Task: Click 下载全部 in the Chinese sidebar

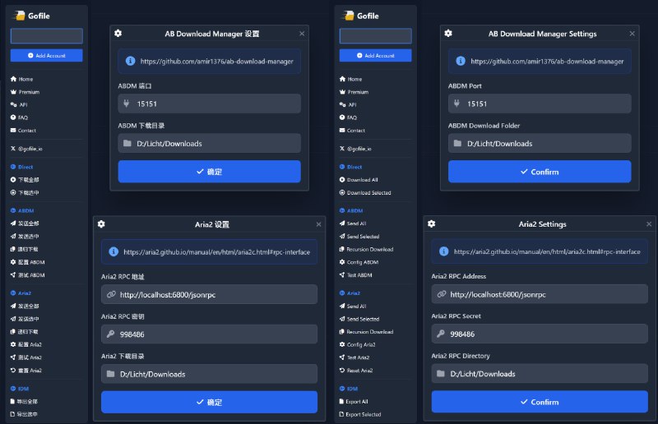Action: [25, 179]
